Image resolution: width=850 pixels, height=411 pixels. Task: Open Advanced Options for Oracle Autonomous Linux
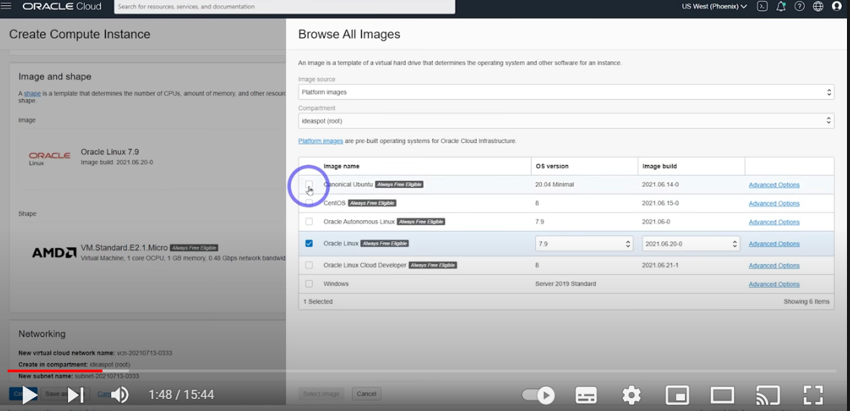tap(774, 223)
